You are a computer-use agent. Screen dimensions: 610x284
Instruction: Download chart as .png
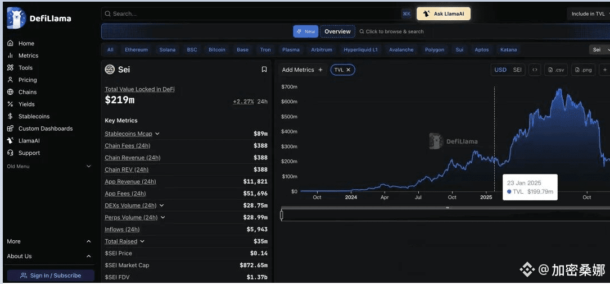[x=583, y=70]
